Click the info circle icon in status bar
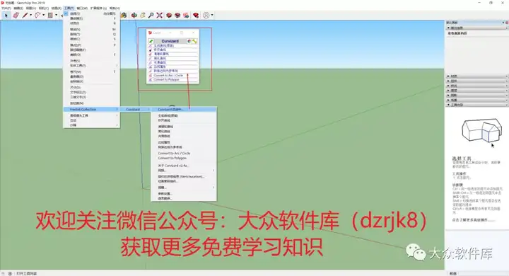 coord(10,273)
